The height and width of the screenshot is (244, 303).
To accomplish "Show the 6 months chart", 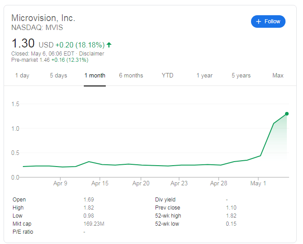I will (x=131, y=76).
